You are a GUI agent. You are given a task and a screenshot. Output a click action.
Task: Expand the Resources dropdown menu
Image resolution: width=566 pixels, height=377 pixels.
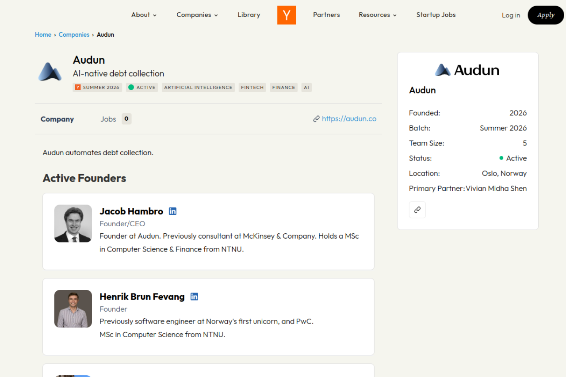(x=378, y=15)
